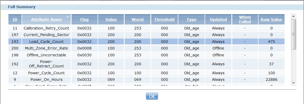Click ID cell 192
Viewport: 304px width, 104px height.
coord(15,64)
